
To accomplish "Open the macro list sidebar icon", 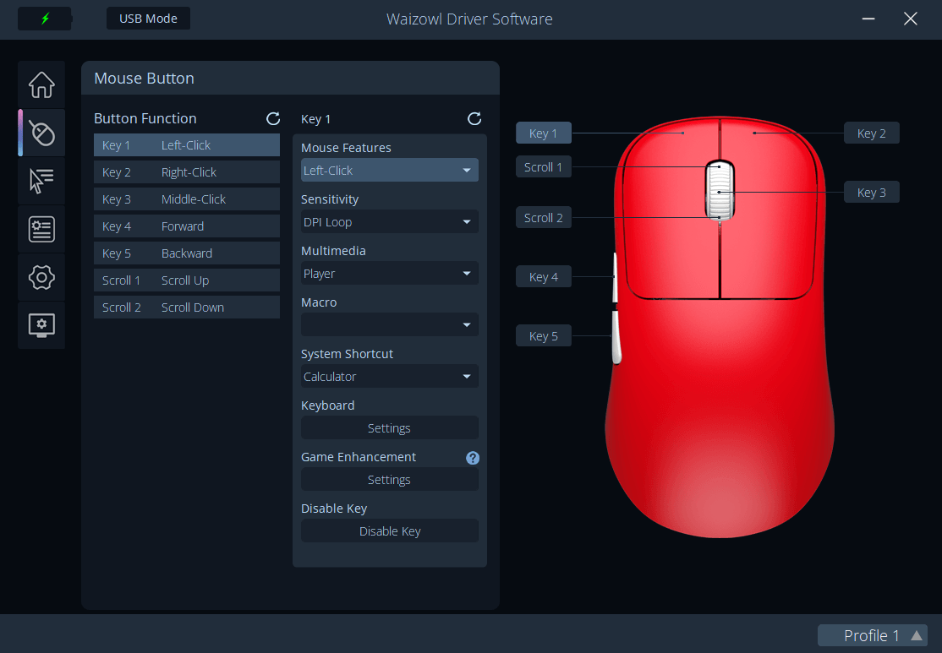I will coord(41,229).
